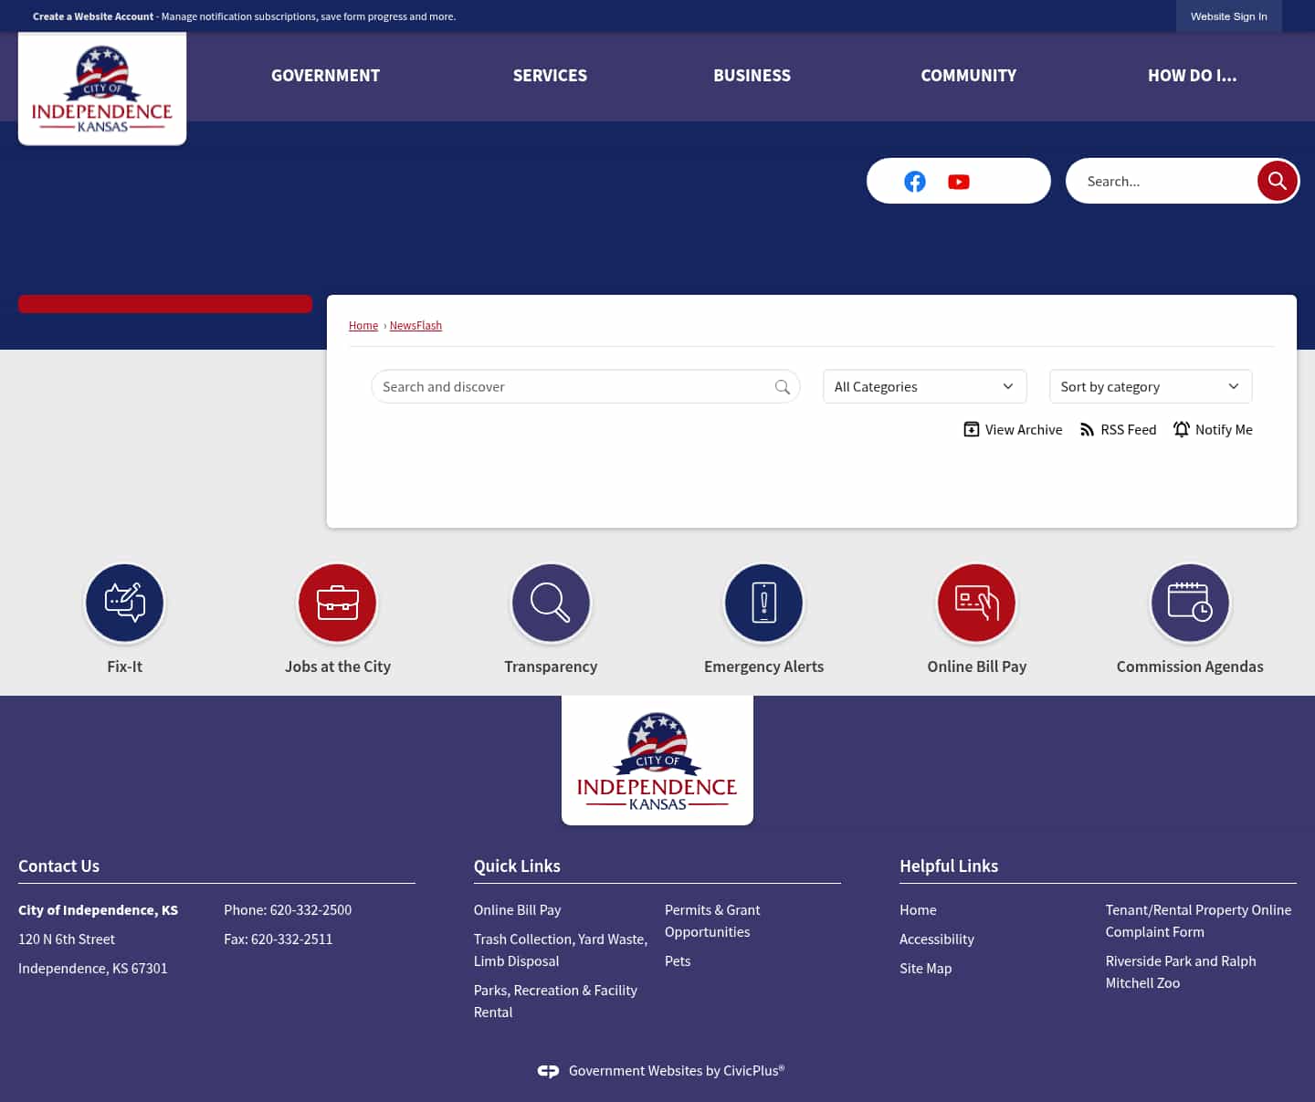Click the RSS Feed text link
The width and height of the screenshot is (1315, 1102).
pyautogui.click(x=1128, y=429)
